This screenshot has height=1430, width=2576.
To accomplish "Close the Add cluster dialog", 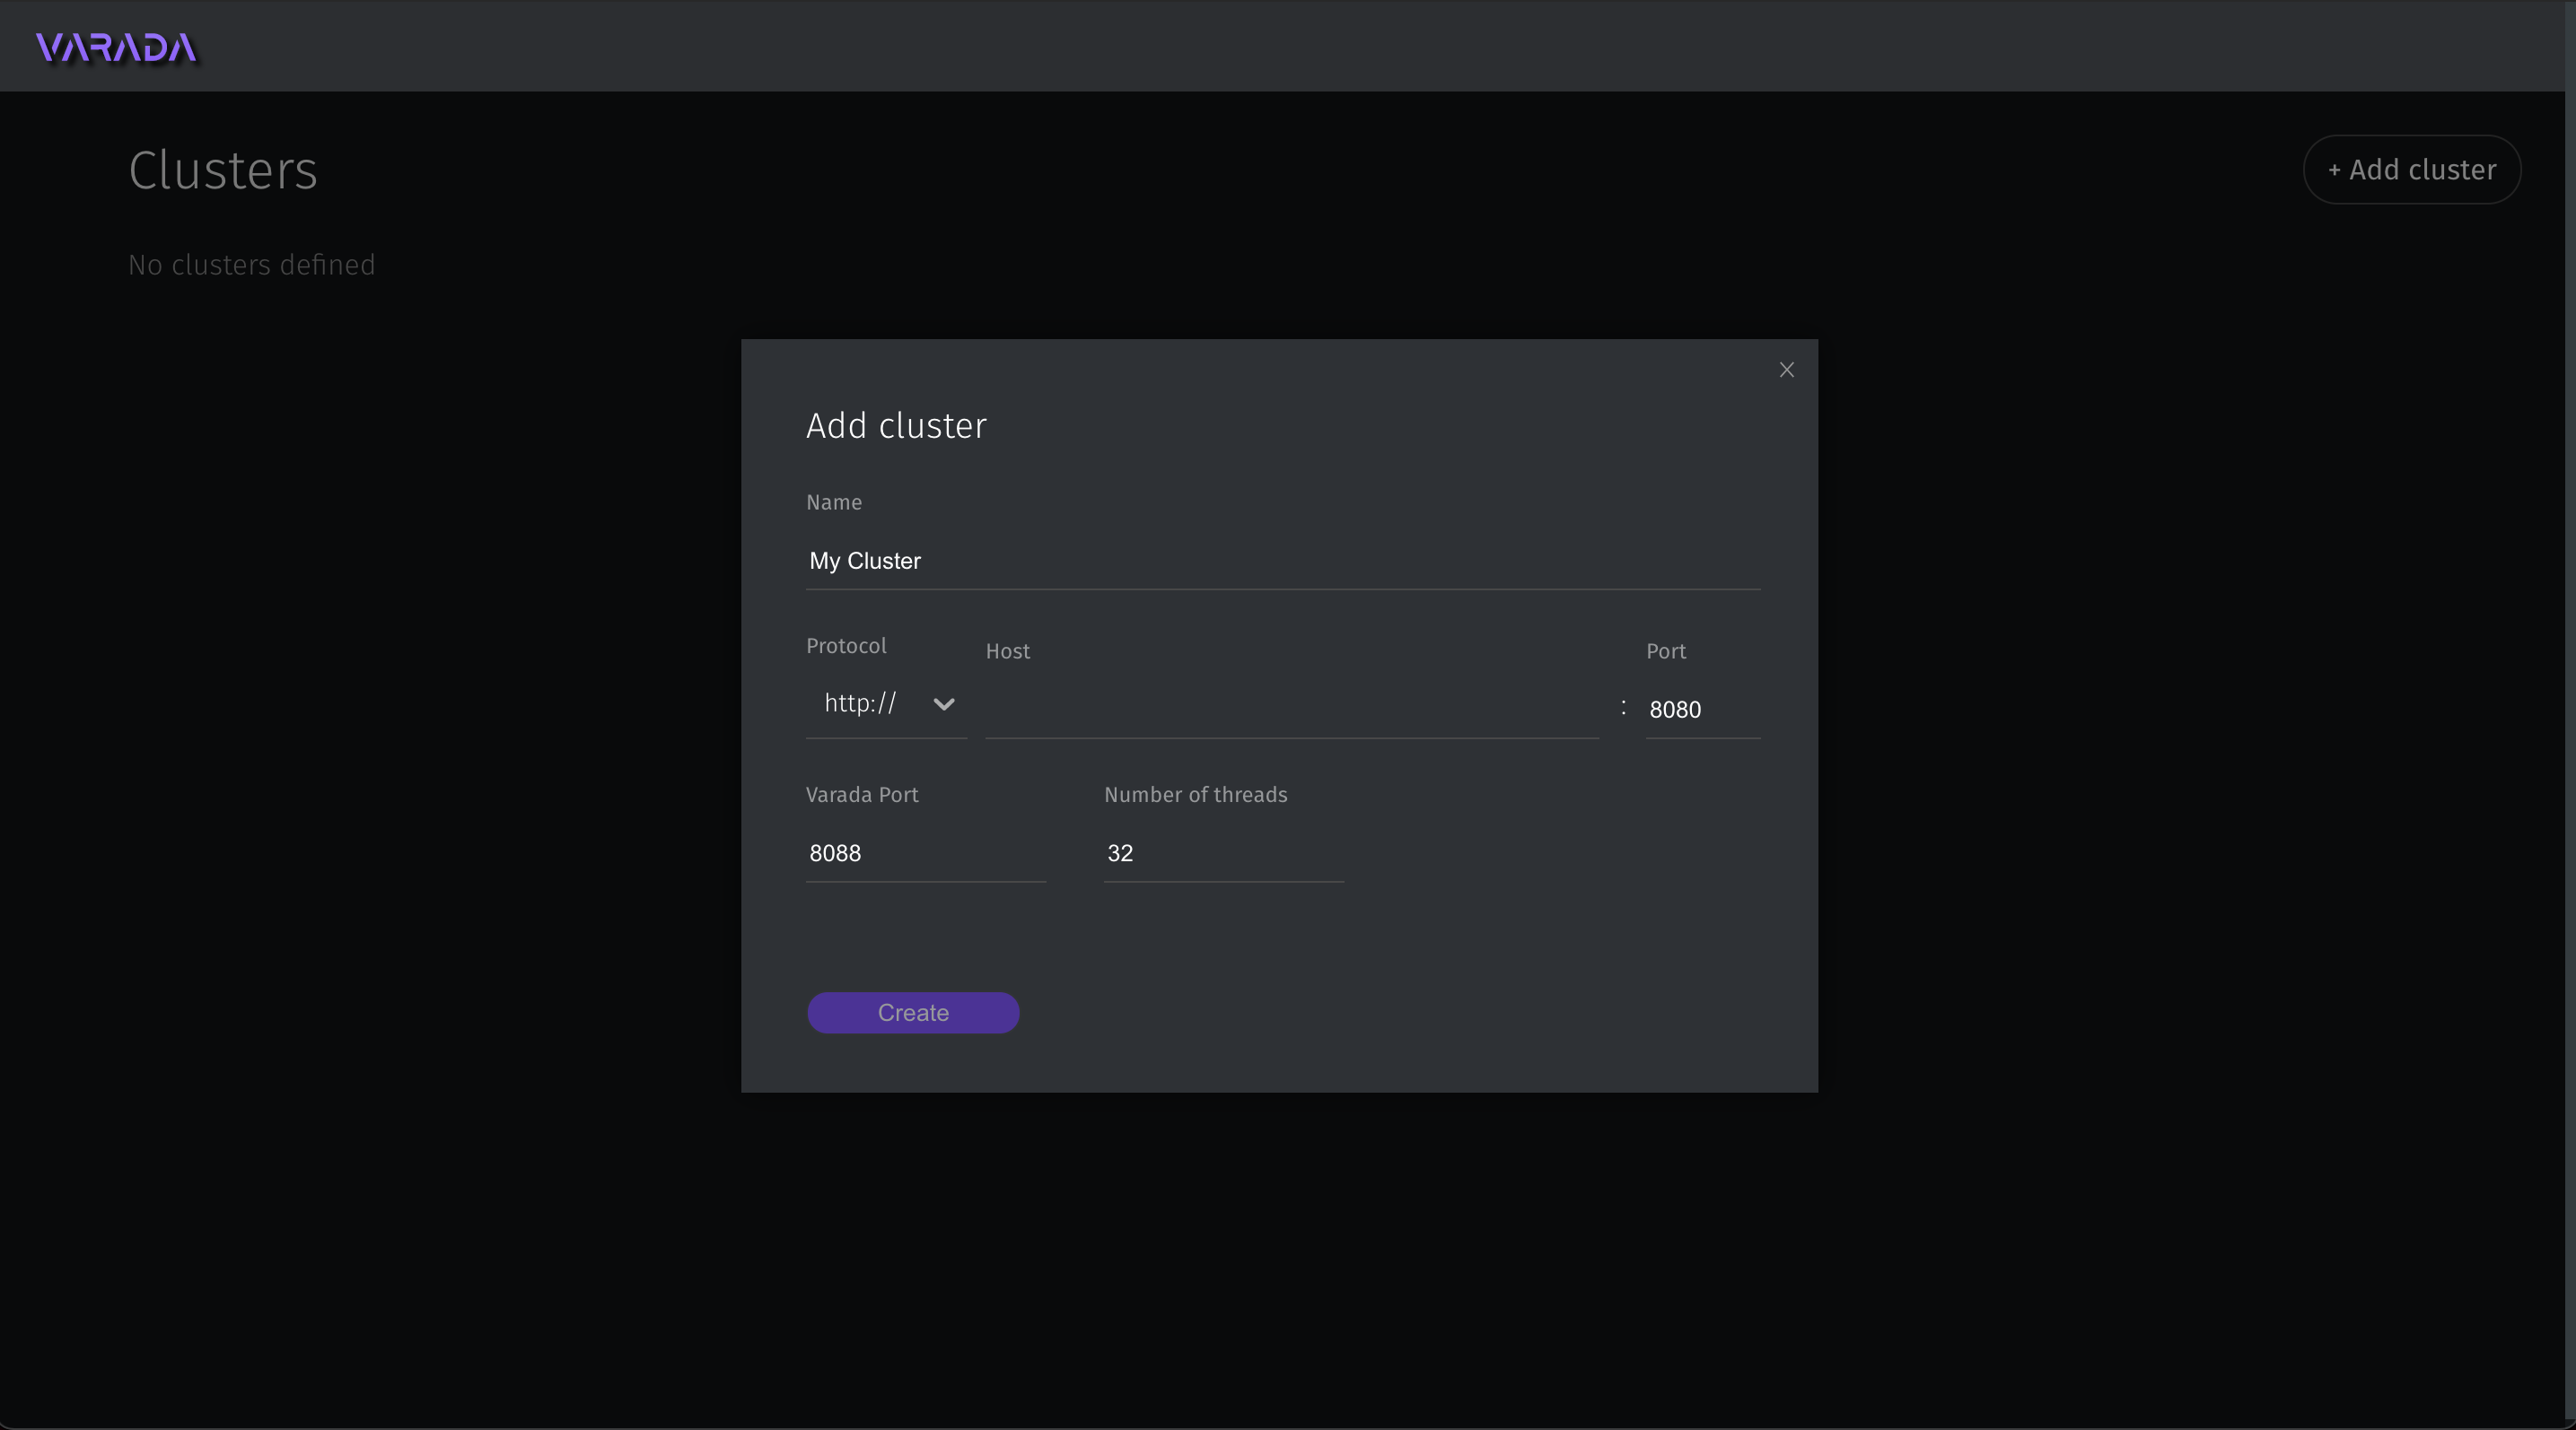I will 1786,370.
